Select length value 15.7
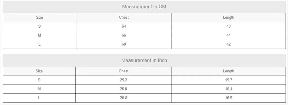288x105 pixels. click(229, 80)
